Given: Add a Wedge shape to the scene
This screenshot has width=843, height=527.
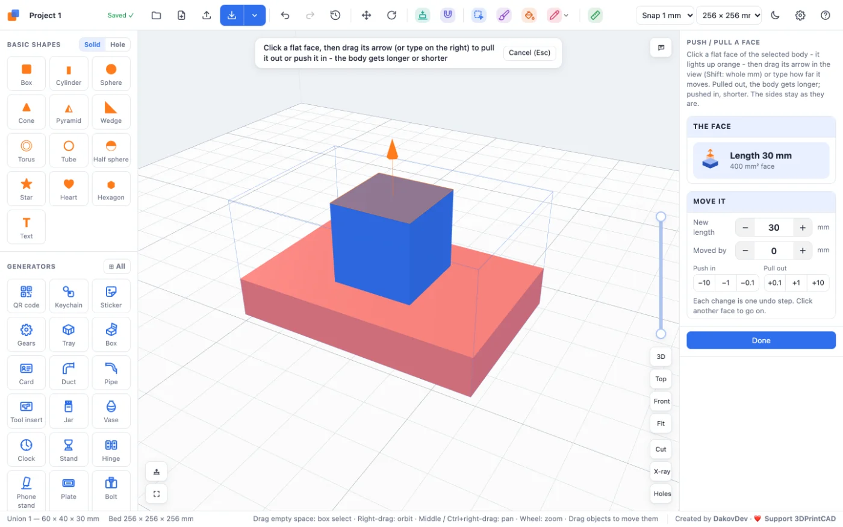Looking at the screenshot, I should coord(111,112).
